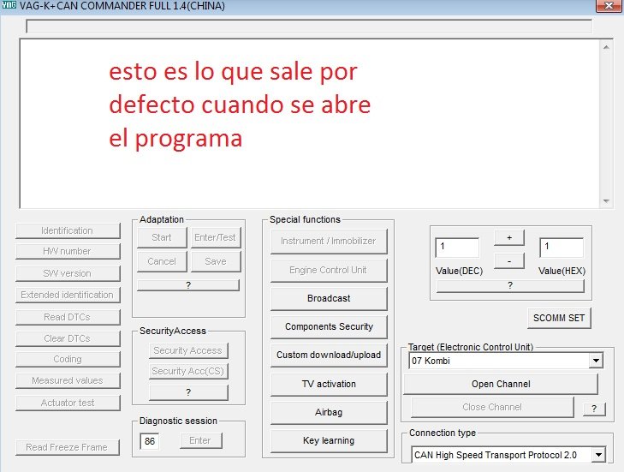Click Actuator test button
The image size is (624, 472).
tap(68, 403)
